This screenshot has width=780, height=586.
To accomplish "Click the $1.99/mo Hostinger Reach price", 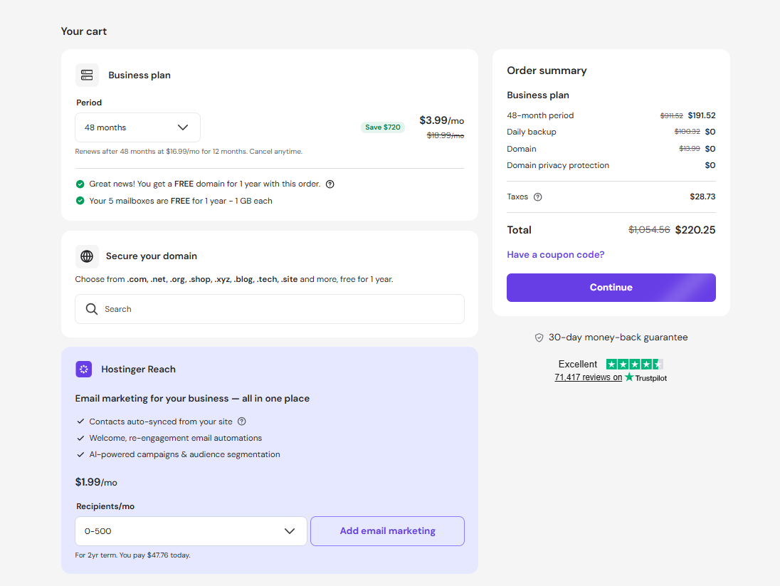I will pyautogui.click(x=96, y=483).
